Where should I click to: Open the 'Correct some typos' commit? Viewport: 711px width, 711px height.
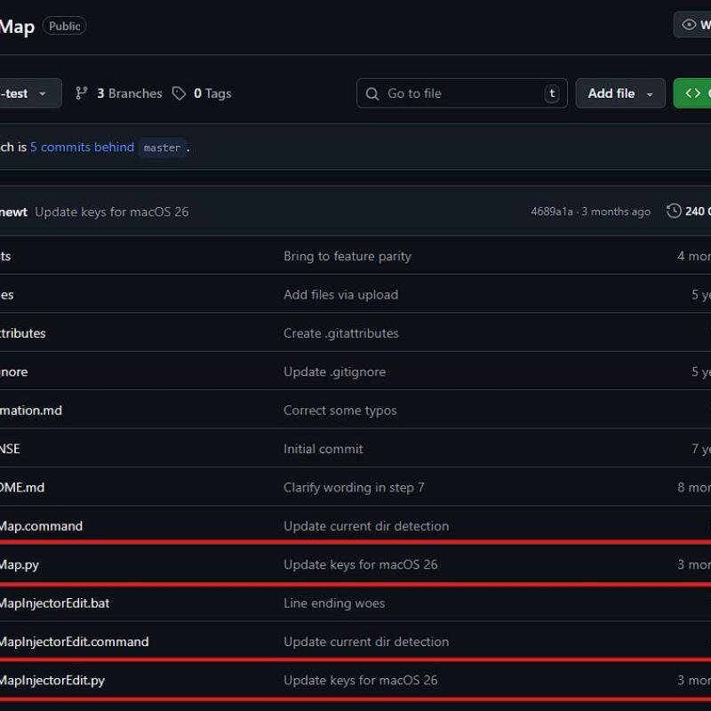coord(340,411)
